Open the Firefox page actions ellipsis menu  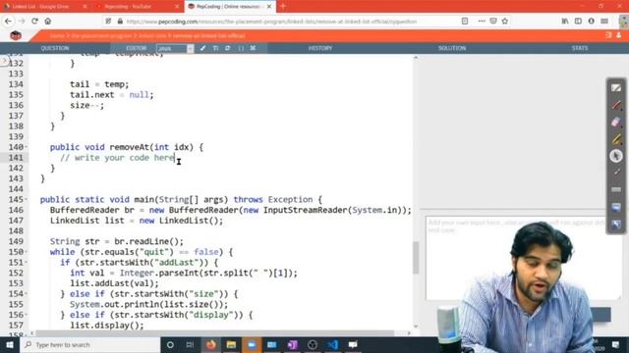[482, 22]
